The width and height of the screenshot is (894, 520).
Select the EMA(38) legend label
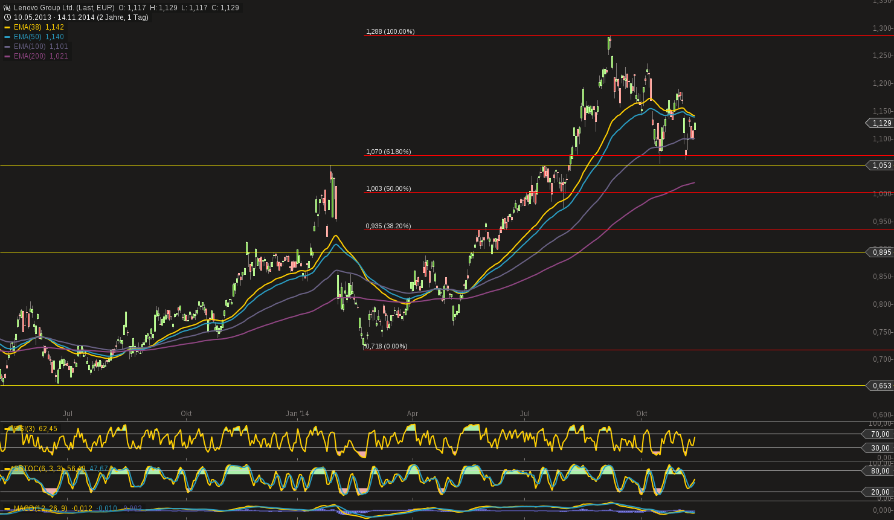point(28,27)
